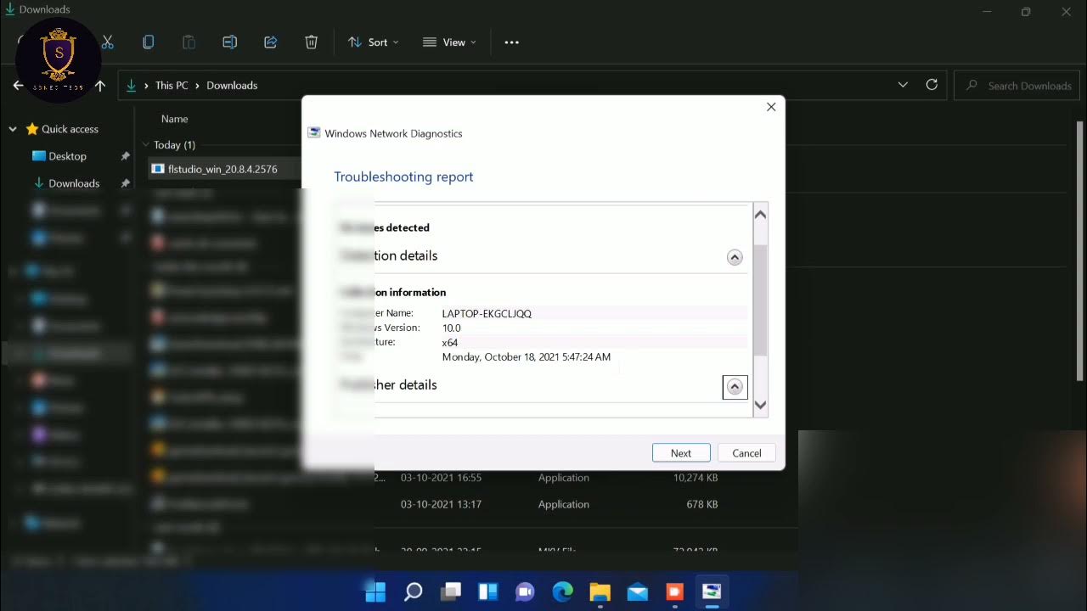Click the 10,274 KB file size

point(696,478)
